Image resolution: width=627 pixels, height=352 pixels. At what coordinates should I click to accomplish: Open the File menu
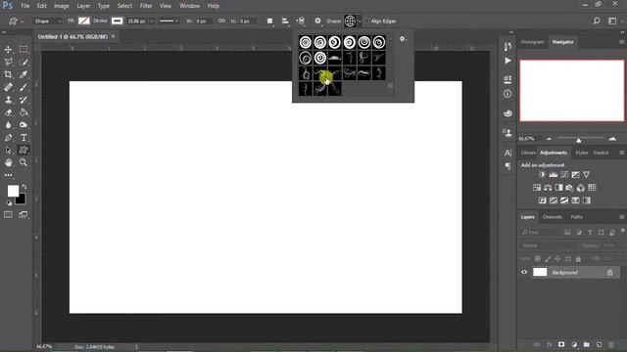coord(25,6)
